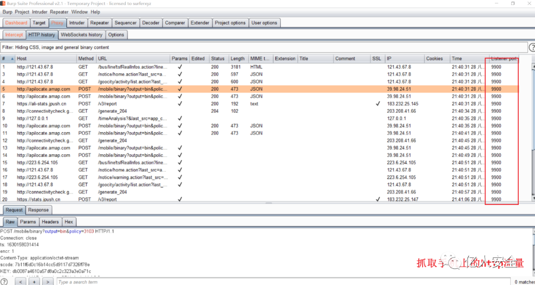Viewport: 535px width, 285px height.
Task: Select the Raw view tab
Action: click(x=10, y=222)
